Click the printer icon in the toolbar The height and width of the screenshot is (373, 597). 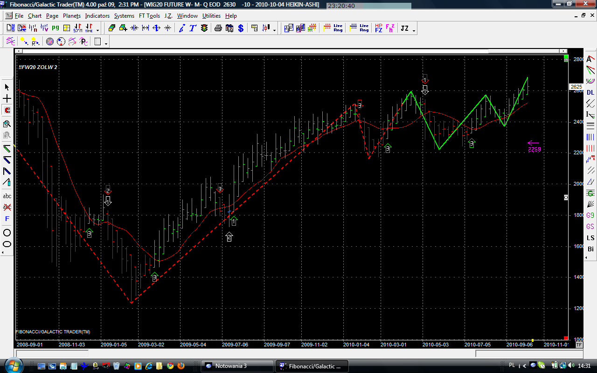coord(218,28)
